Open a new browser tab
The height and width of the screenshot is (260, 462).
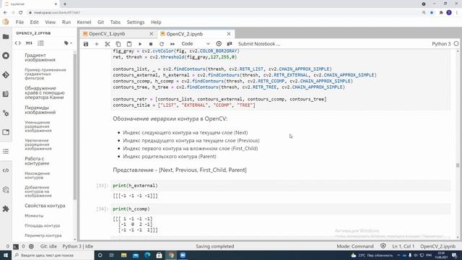[65, 4]
